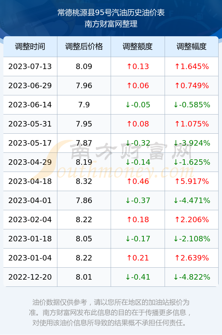Click the green down arrow before -0.05
The width and height of the screenshot is (222, 335).
click(x=128, y=105)
